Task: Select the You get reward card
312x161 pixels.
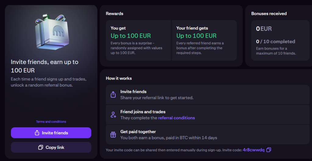Action: coord(138,40)
